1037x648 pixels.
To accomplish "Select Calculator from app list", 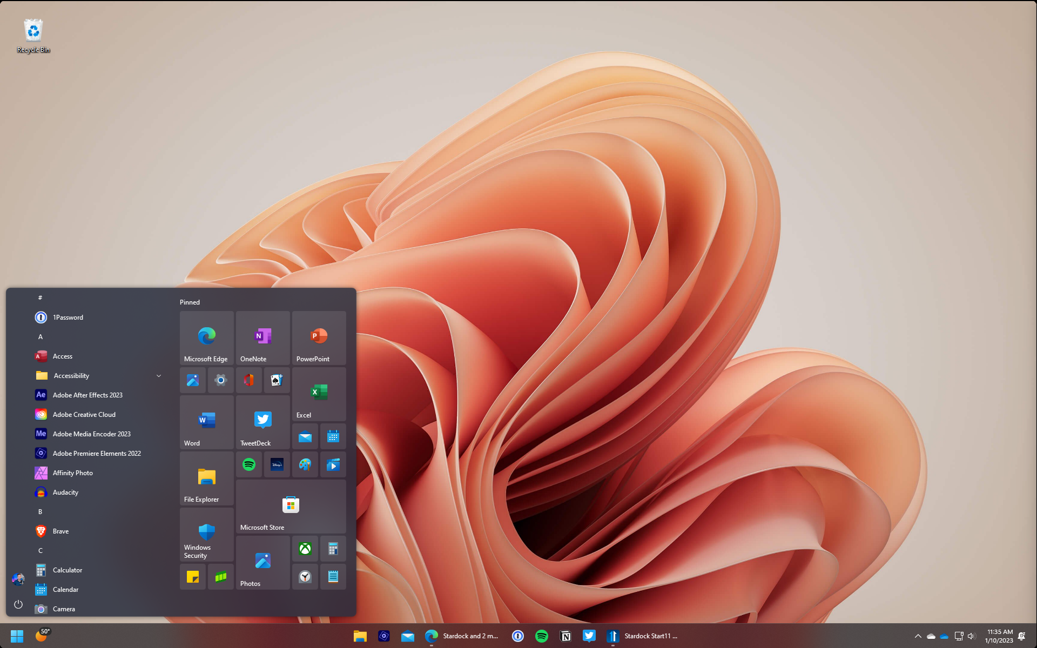I will click(x=67, y=569).
